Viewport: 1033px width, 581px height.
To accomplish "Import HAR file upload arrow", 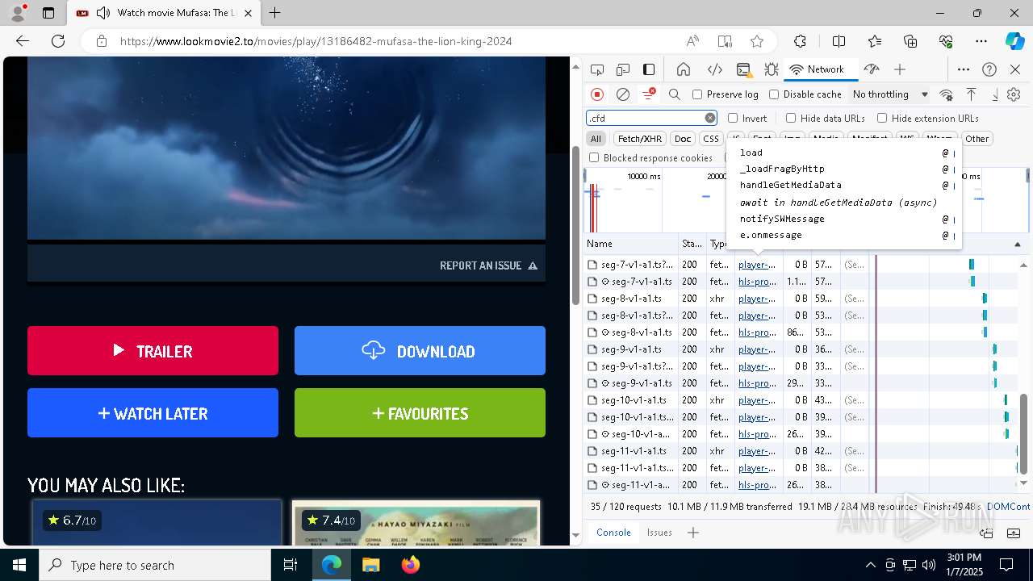I will point(972,94).
